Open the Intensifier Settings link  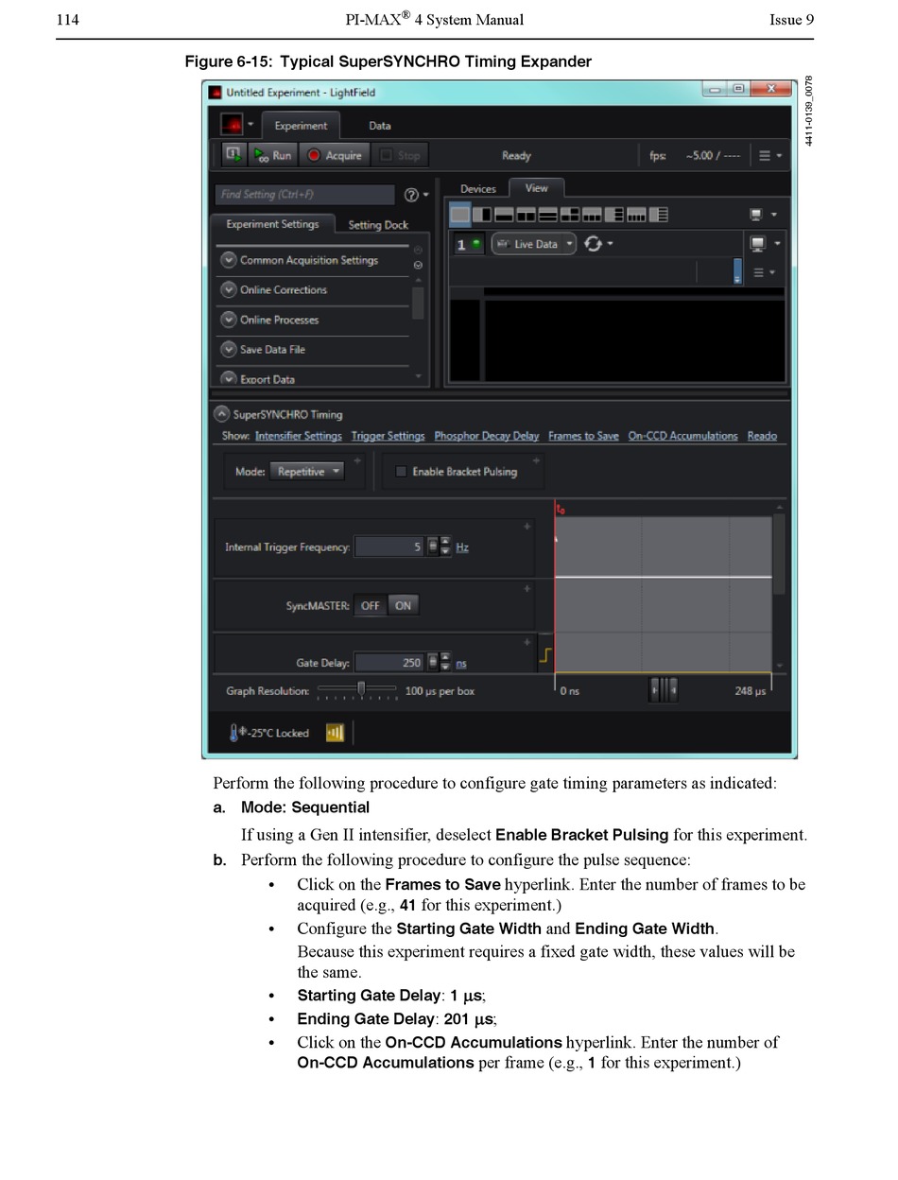point(298,436)
